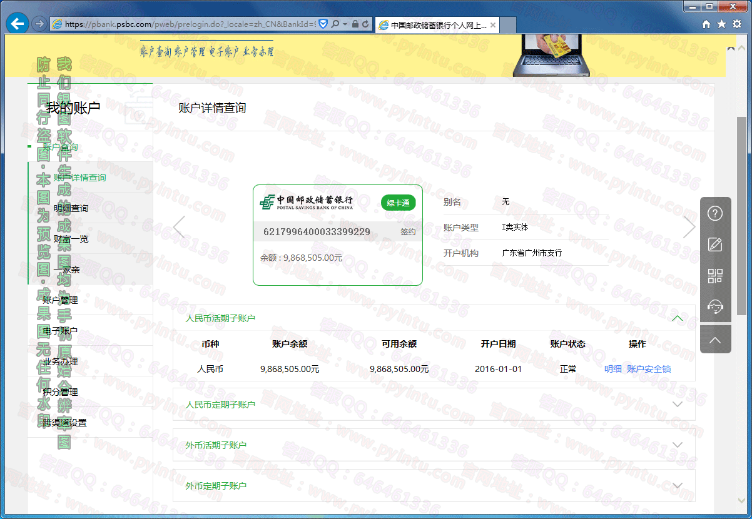
Task: Open the help question-mark icon
Action: [x=715, y=213]
